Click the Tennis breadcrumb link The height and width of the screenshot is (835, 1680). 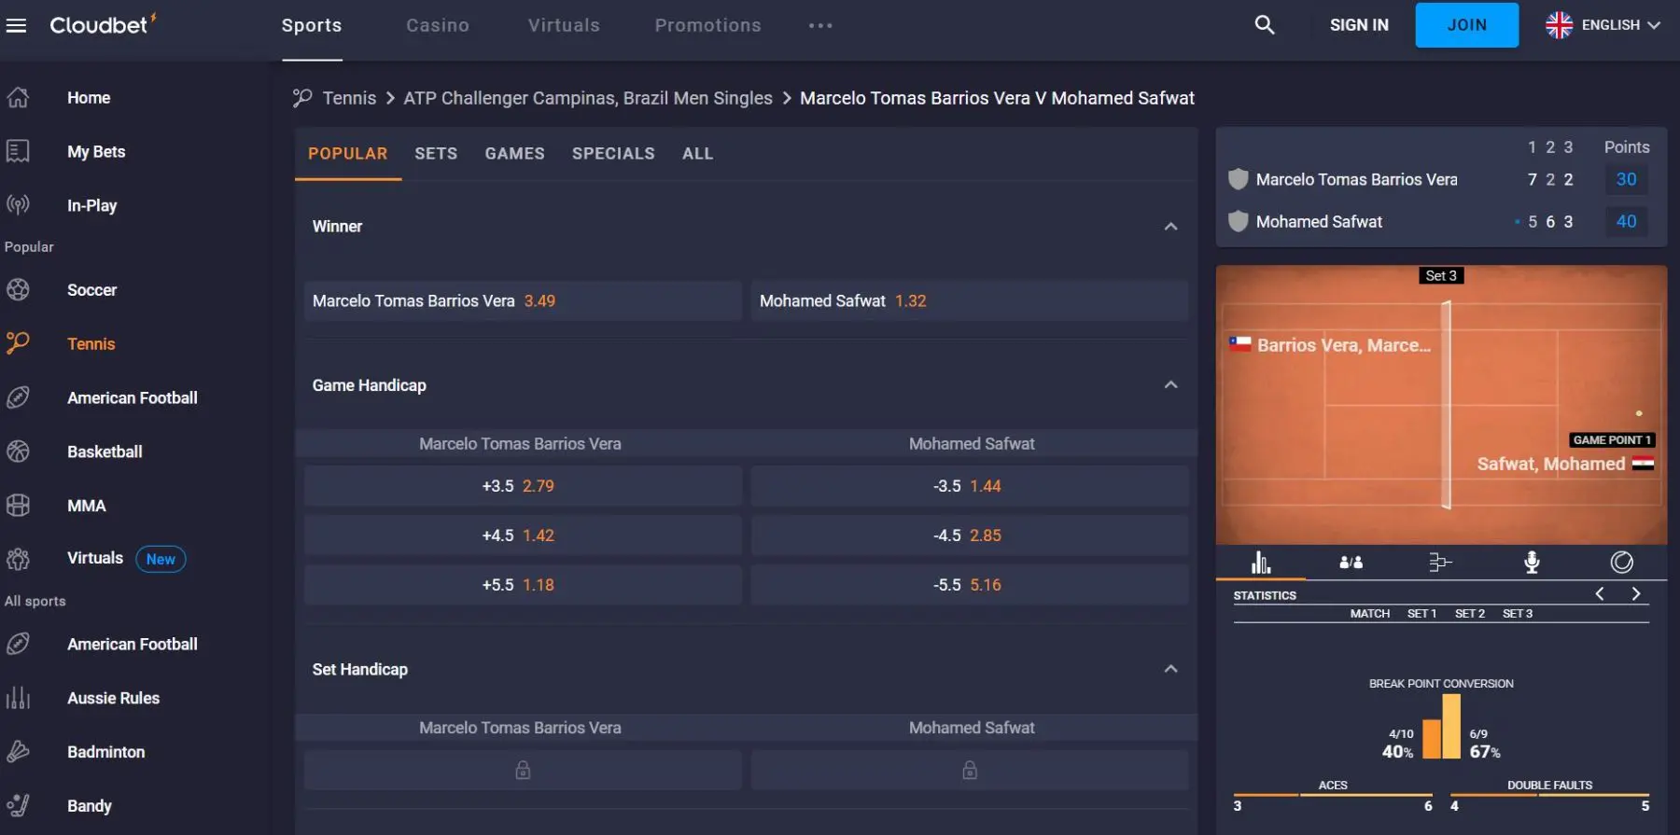pos(349,98)
